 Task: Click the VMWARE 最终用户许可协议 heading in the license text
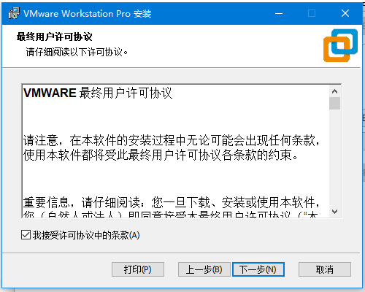98,93
